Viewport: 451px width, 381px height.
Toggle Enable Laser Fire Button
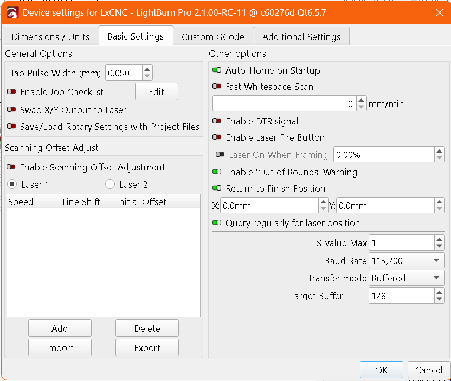coord(217,137)
